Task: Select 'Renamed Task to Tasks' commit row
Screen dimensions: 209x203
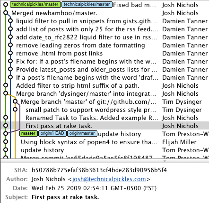Action: (104, 118)
